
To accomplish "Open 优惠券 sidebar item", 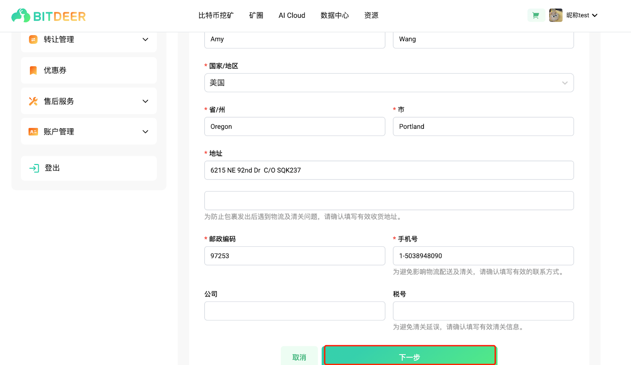I will click(89, 70).
